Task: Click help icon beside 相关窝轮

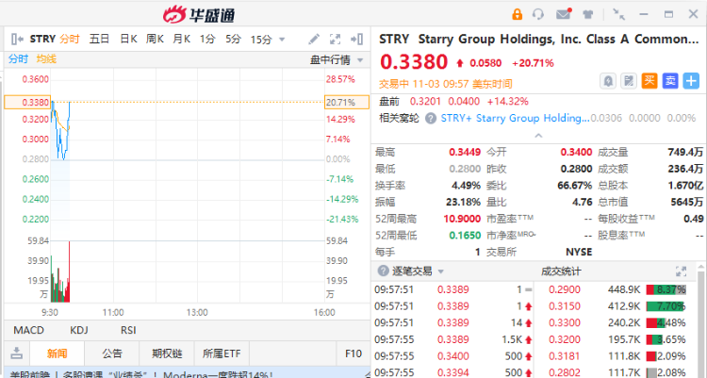Action: click(431, 118)
